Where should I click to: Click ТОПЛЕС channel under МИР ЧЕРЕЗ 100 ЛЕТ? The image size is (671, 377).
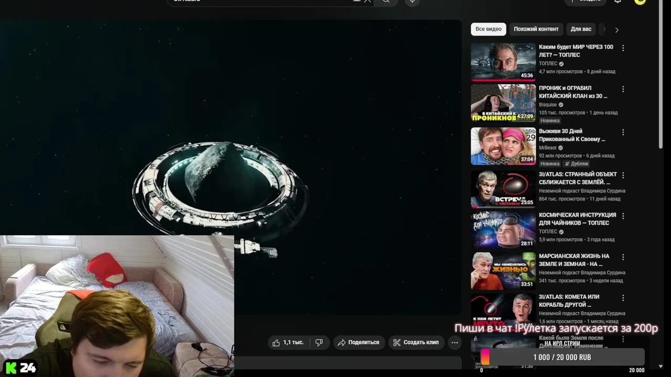[x=548, y=63]
